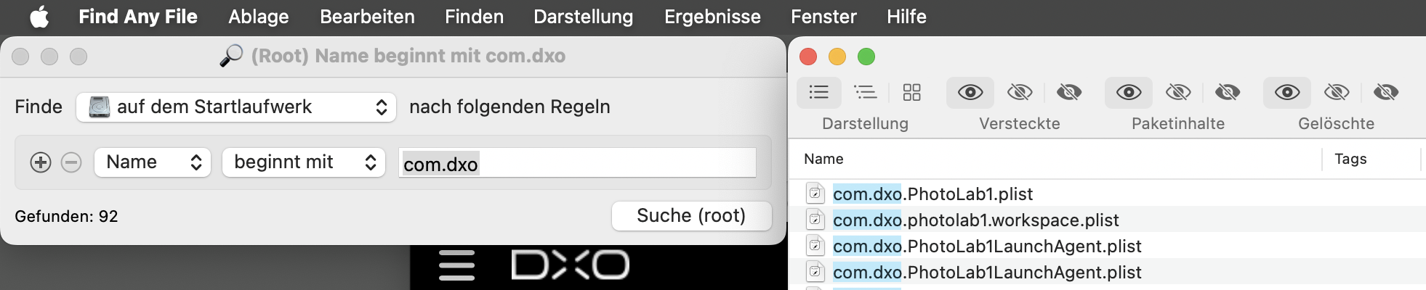Viewport: 1426px width, 290px height.
Task: Click the 'Suche (root)' button
Action: pos(691,216)
